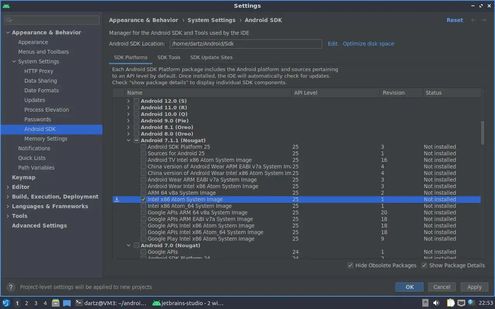Expand the Tools settings section
This screenshot has height=309, width=495.
point(8,216)
